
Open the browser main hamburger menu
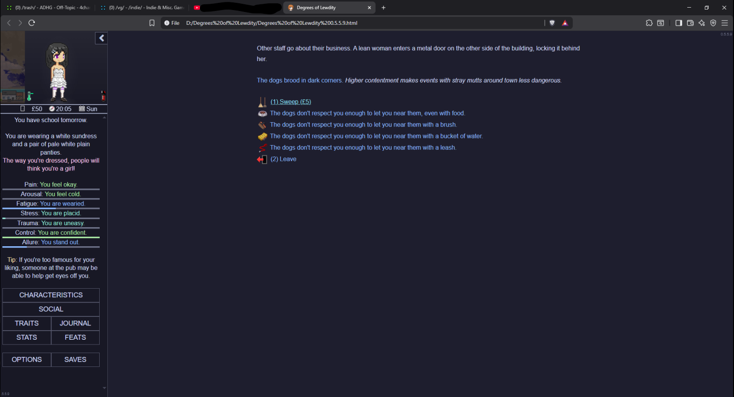click(725, 23)
